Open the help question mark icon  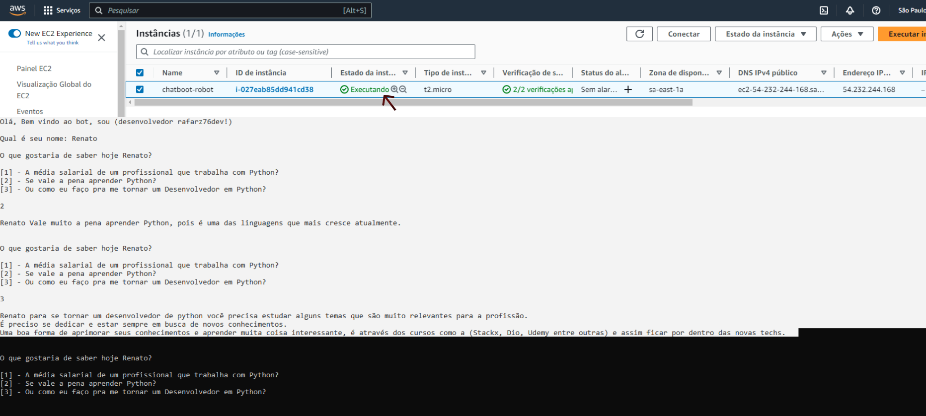tap(876, 10)
